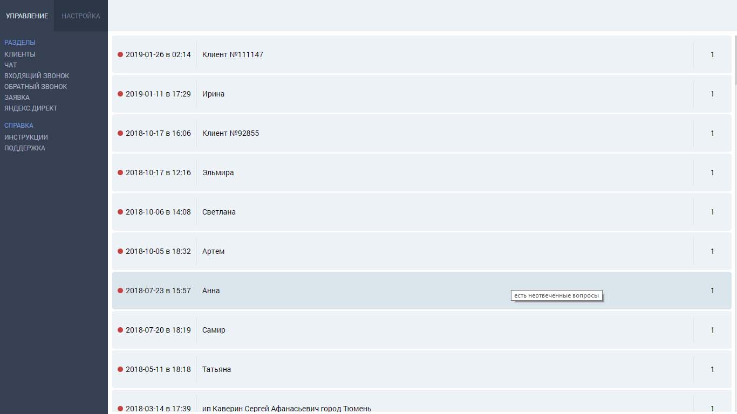737x414 pixels.
Task: Go to Клиенты section in sidebar
Action: pyautogui.click(x=20, y=54)
